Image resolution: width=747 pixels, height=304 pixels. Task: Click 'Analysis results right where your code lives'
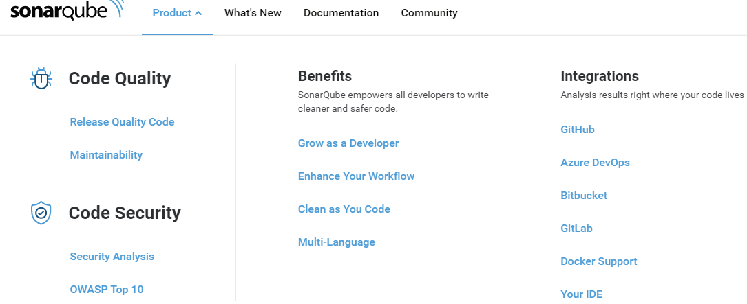tap(652, 95)
